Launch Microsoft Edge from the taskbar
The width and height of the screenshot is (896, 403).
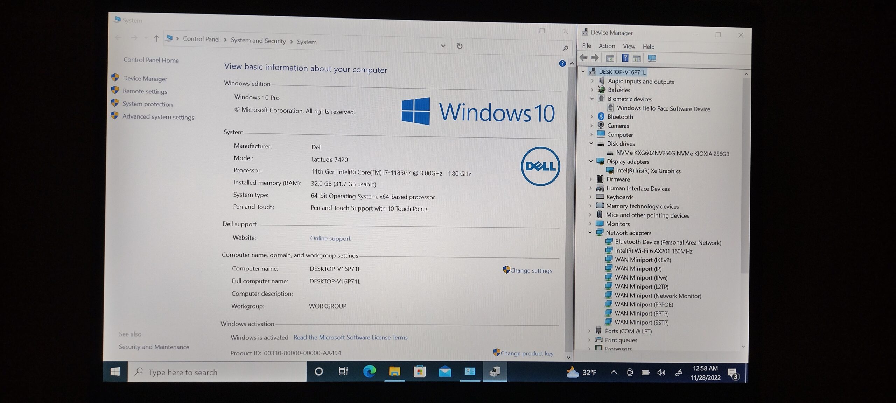[369, 372]
